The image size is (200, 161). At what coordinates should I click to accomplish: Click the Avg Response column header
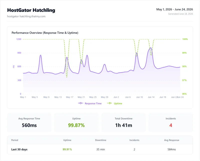click(x=171, y=140)
